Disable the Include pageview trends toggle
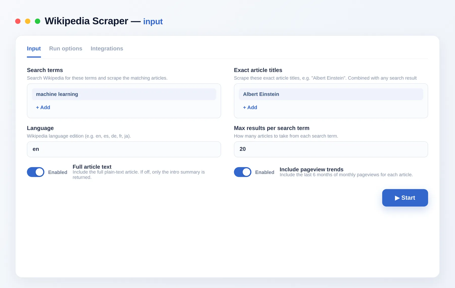Viewport: 455px width, 288px height. pos(243,172)
